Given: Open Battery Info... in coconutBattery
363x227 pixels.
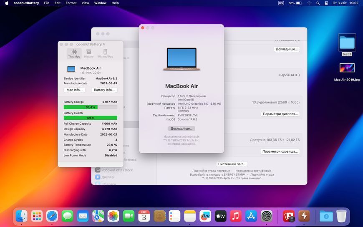Looking at the screenshot, I should 104,90.
